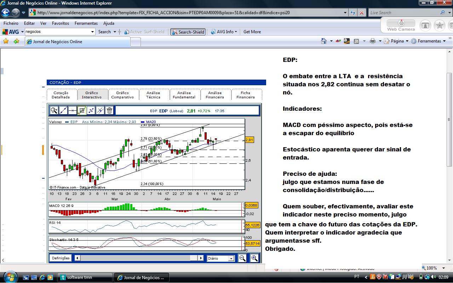
Task: Click the AVG search field containing negocios
Action: tap(57, 32)
